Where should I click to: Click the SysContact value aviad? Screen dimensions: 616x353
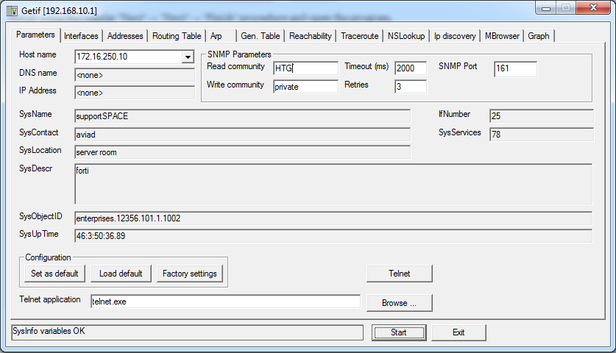click(x=242, y=135)
